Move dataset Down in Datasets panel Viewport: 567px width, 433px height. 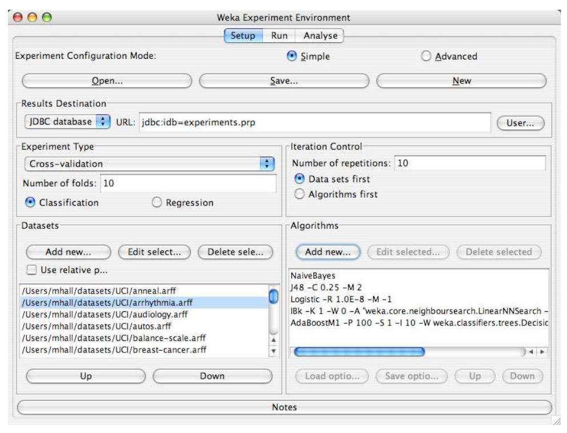(x=212, y=376)
